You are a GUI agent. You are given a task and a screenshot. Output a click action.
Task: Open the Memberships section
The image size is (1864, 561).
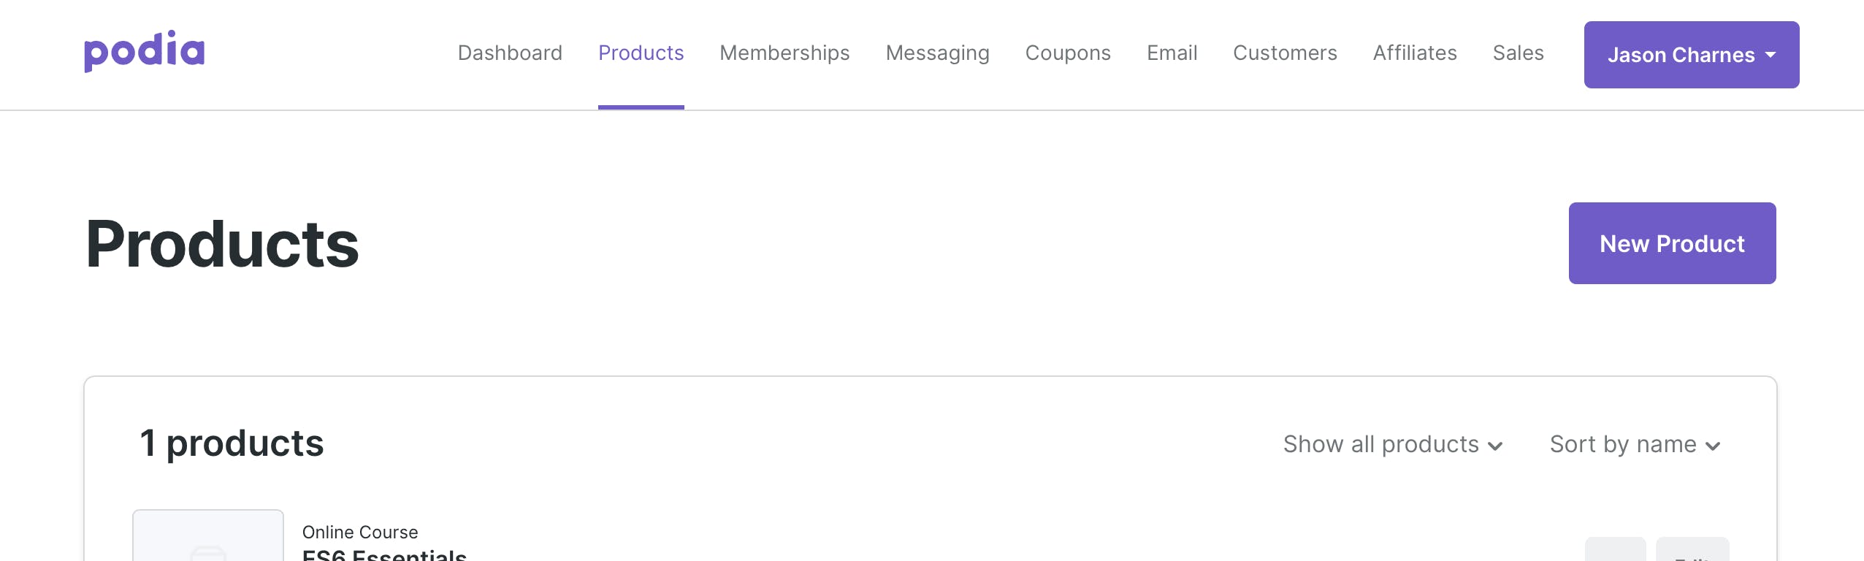point(784,53)
